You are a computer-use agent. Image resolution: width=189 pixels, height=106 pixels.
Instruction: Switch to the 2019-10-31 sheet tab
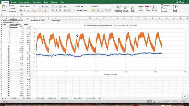pyautogui.click(x=53, y=98)
